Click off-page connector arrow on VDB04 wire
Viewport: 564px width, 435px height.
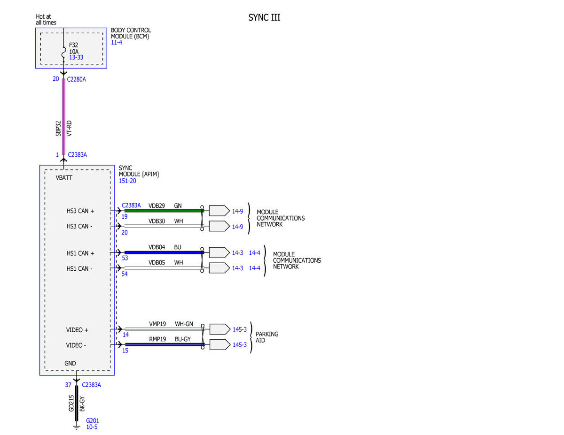coord(219,252)
